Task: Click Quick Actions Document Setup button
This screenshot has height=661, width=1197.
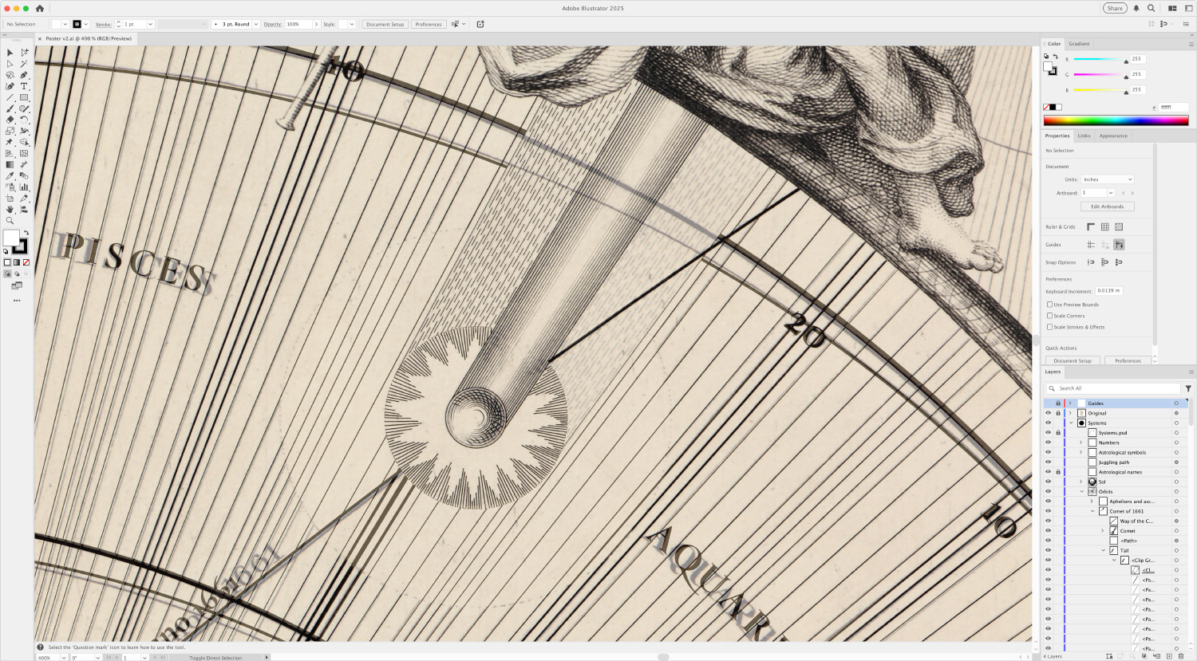Action: pos(1073,360)
